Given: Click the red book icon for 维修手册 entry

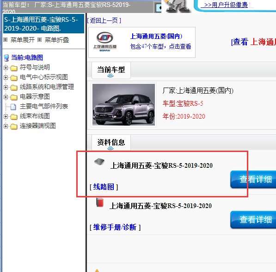Looking at the screenshot, I should click(x=100, y=202).
